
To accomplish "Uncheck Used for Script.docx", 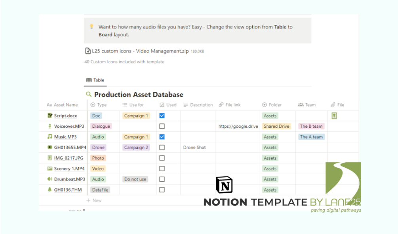I will pos(162,116).
